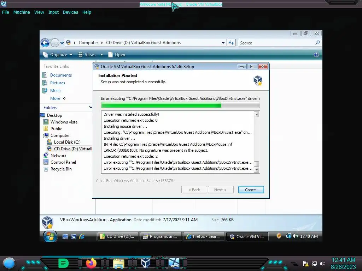The image size is (362, 271).
Task: Click Computer in the address breadcrumb
Action: [x=88, y=43]
